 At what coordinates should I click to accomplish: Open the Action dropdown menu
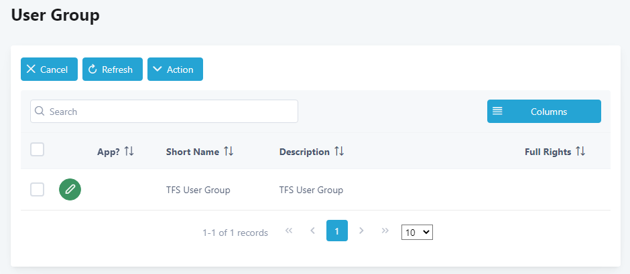click(x=175, y=70)
